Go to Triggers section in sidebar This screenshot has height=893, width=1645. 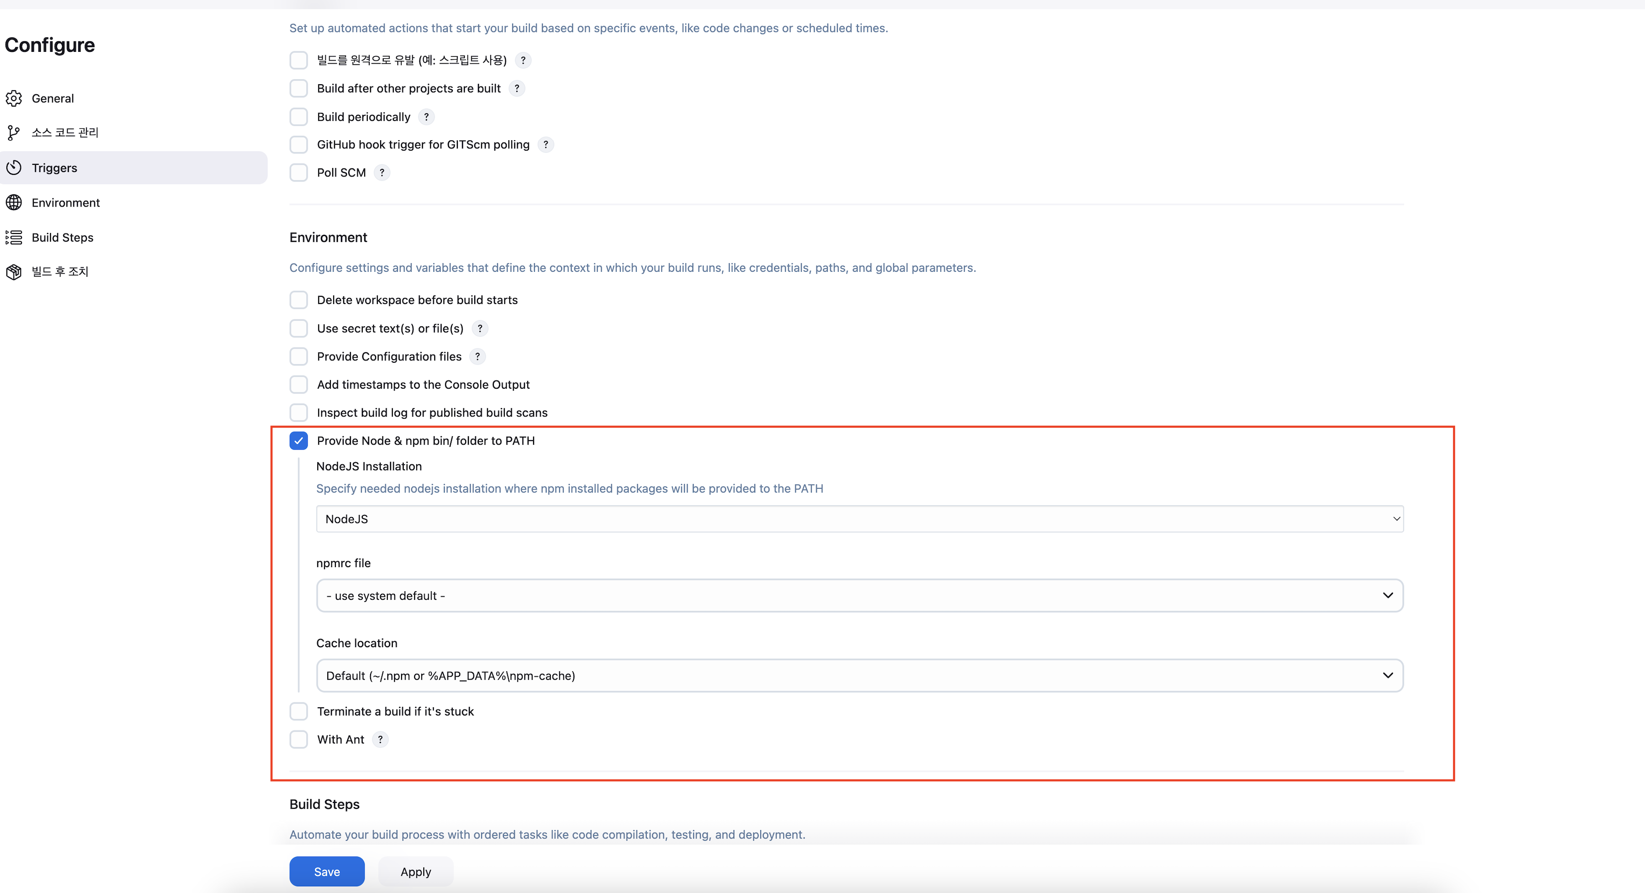pos(55,168)
